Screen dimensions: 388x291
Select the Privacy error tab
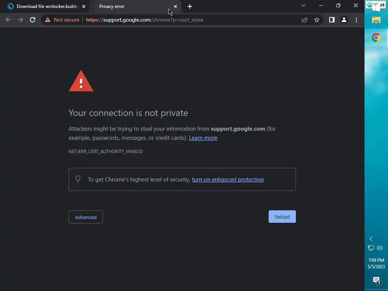click(136, 6)
